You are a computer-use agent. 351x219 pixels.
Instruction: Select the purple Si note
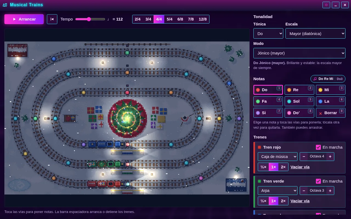(x=268, y=113)
